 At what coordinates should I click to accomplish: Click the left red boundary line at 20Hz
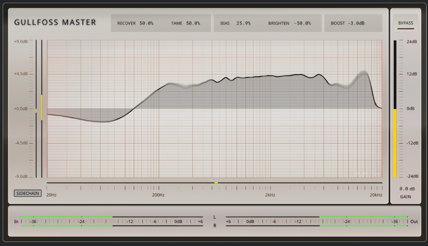pyautogui.click(x=47, y=109)
